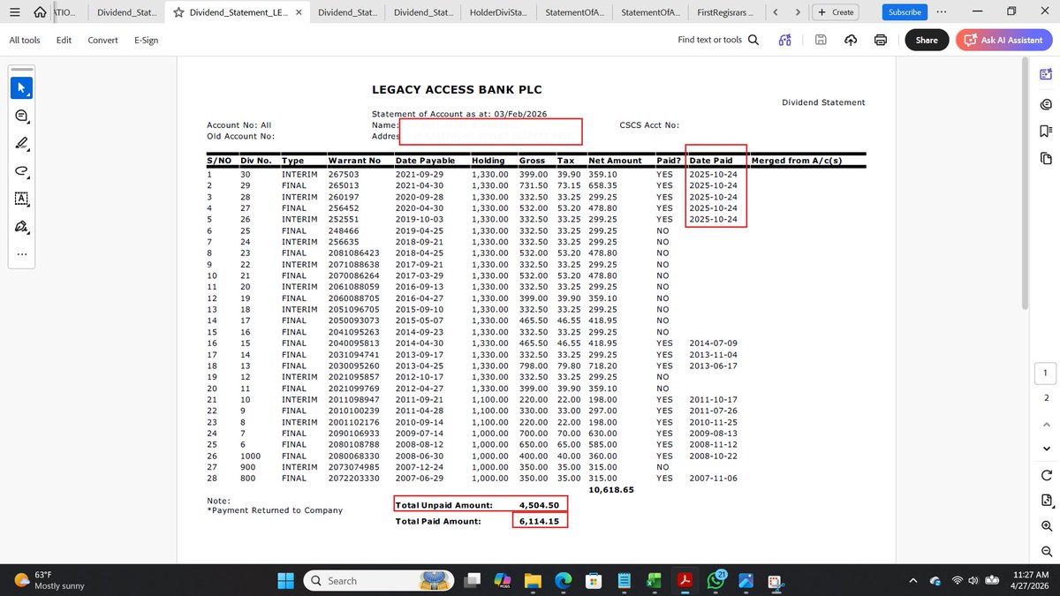The image size is (1060, 596).
Task: Open WhatsApp from the taskbar
Action: pyautogui.click(x=715, y=580)
